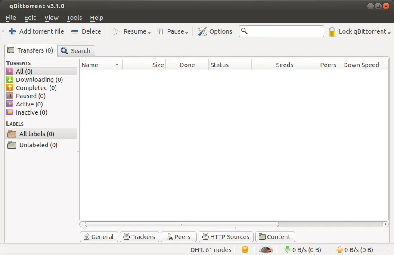This screenshot has width=394, height=255.
Task: Click the padlock Lock qBittorrent icon
Action: [332, 31]
